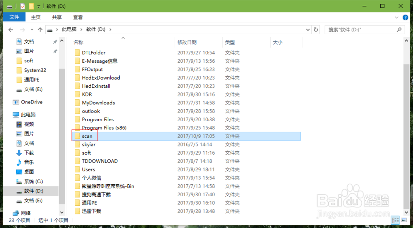Click the file list scrollbar up arrow
Image resolution: width=413 pixels, height=228 pixels.
click(406, 41)
